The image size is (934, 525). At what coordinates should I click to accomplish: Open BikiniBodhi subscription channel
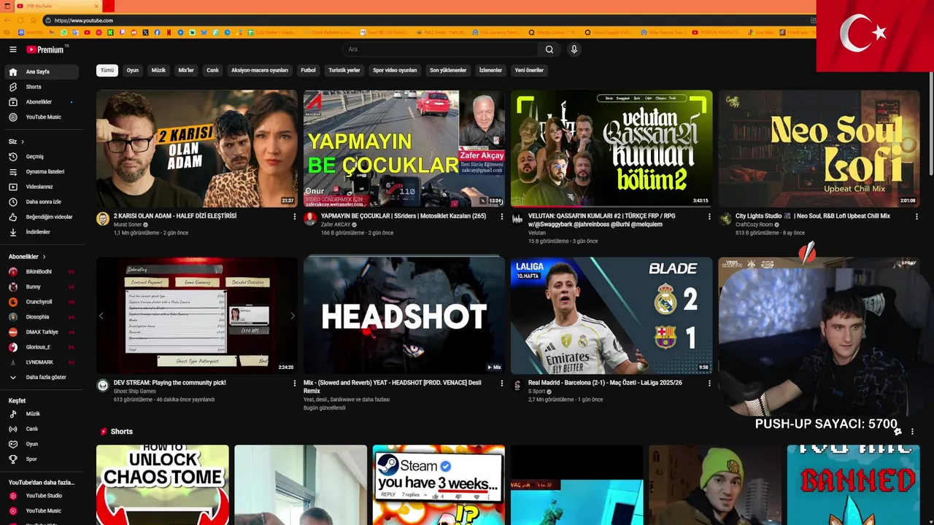click(x=43, y=272)
